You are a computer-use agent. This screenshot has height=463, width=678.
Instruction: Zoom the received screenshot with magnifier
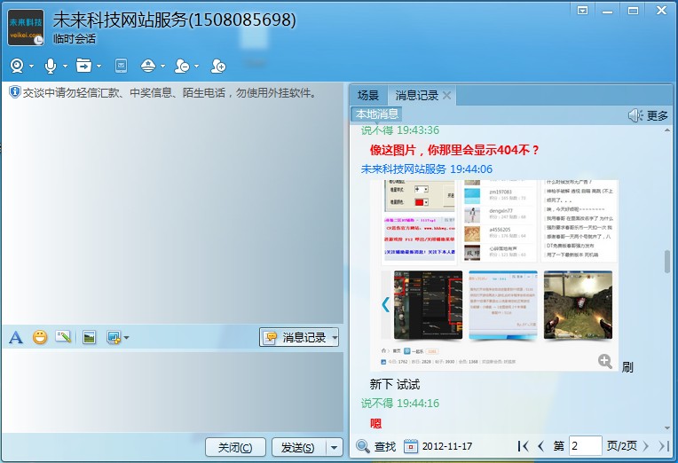click(x=605, y=361)
